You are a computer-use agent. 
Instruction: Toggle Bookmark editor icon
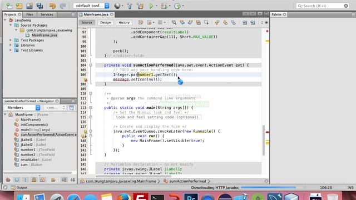tap(234, 22)
